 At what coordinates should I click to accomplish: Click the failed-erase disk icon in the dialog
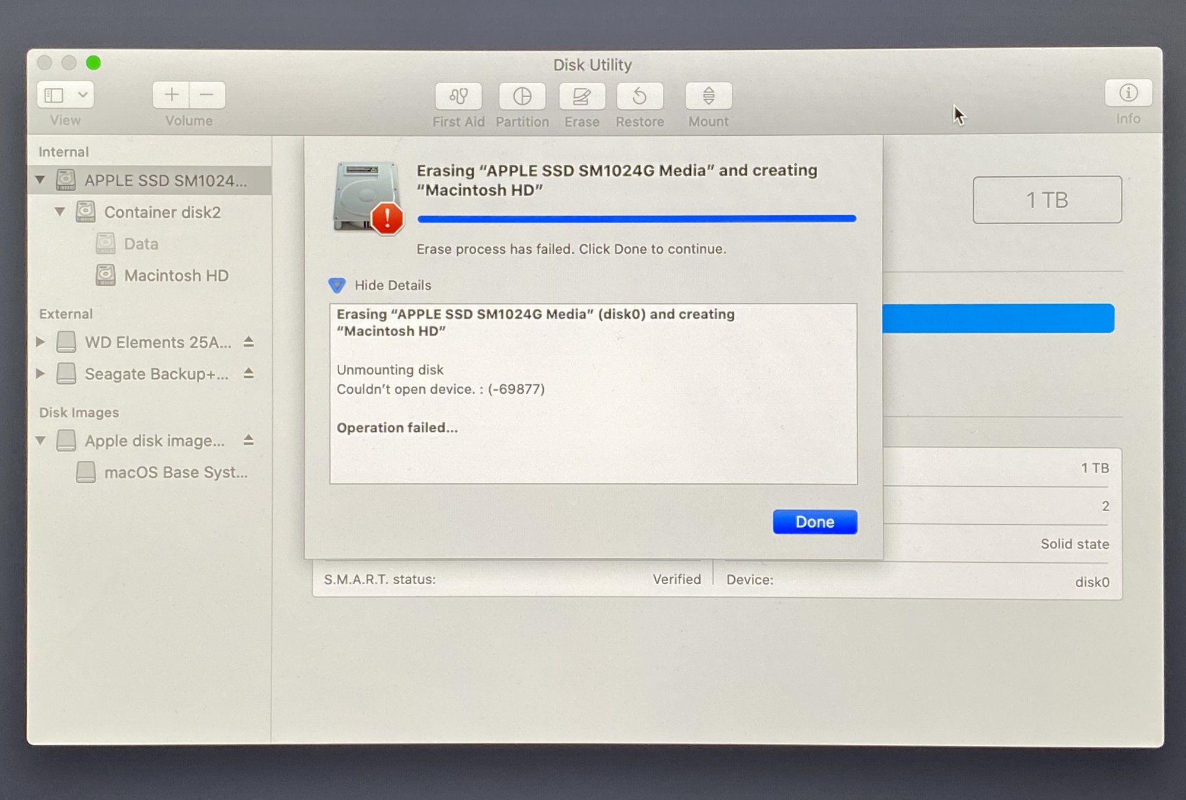coord(368,197)
